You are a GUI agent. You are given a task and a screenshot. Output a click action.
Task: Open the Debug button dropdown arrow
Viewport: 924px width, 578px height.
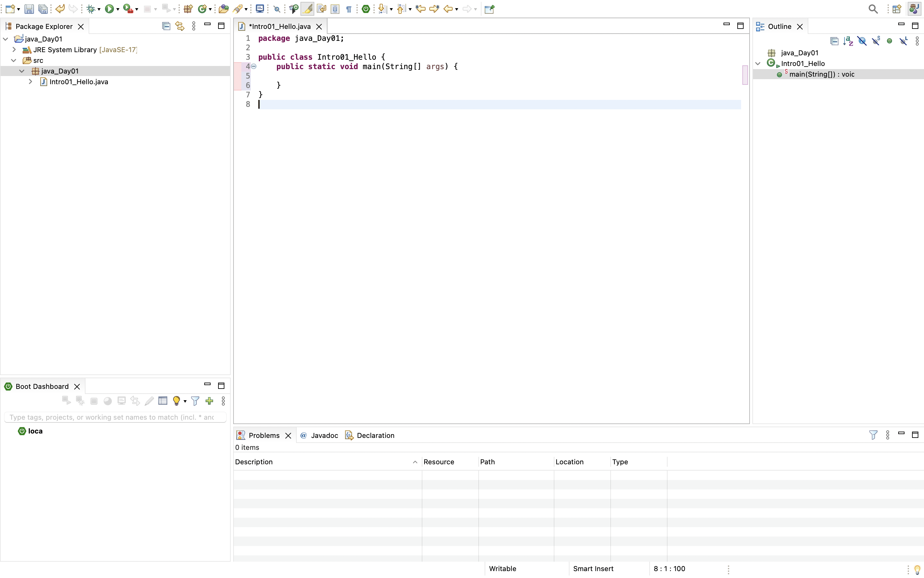pos(99,9)
